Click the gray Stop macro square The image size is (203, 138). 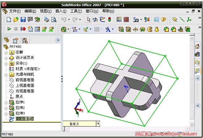point(16,29)
